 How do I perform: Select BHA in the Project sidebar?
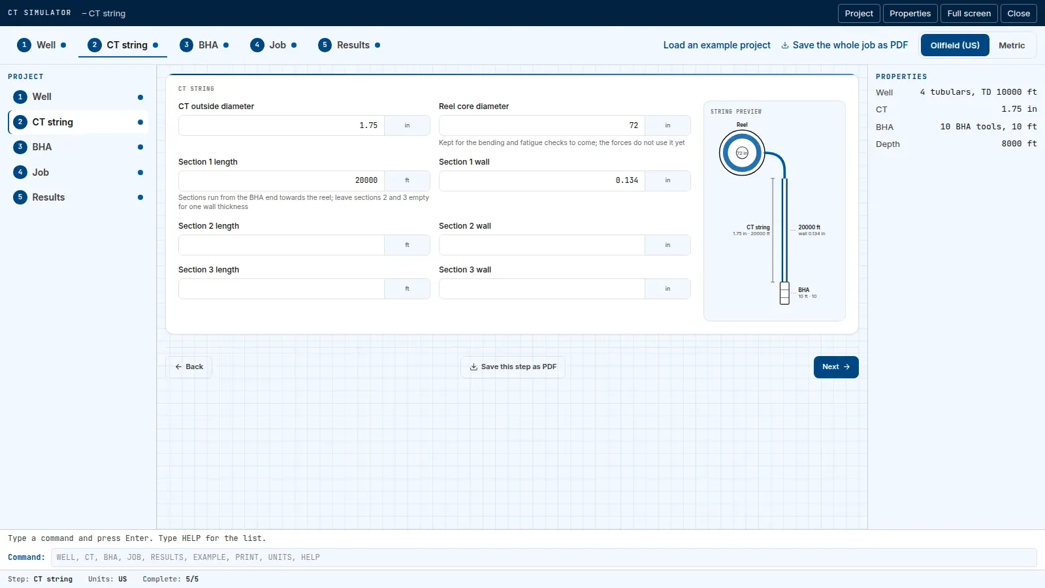click(x=78, y=147)
